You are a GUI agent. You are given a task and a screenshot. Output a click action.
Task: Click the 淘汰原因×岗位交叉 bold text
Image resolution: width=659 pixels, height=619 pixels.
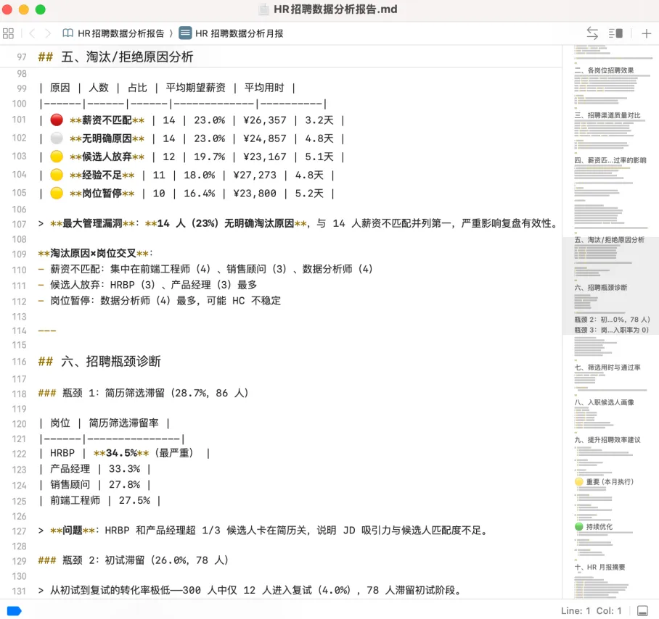[x=93, y=254]
